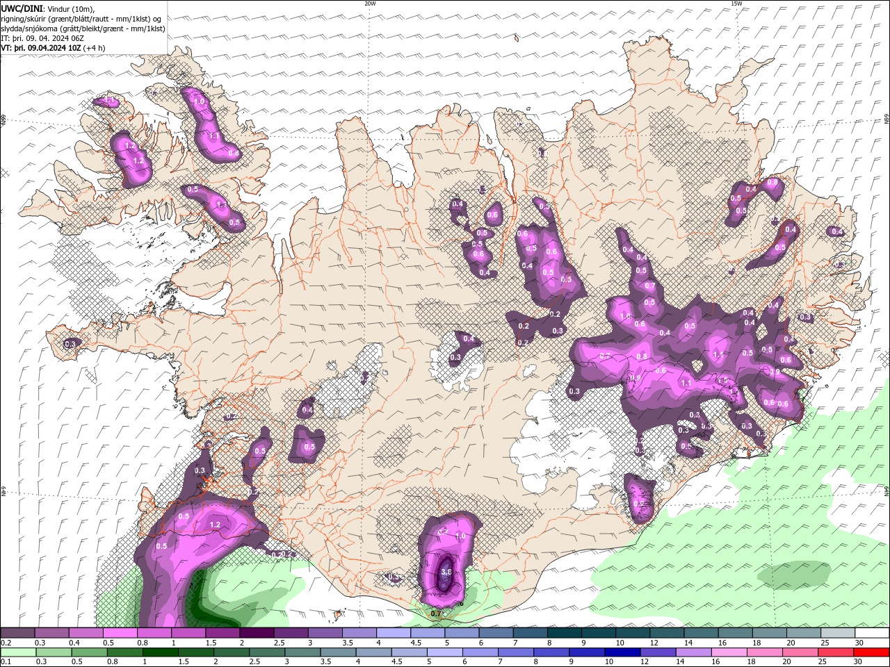Pick snow legend swatch between 1 and 1.5
The height and width of the screenshot is (667, 890).
(x=188, y=632)
